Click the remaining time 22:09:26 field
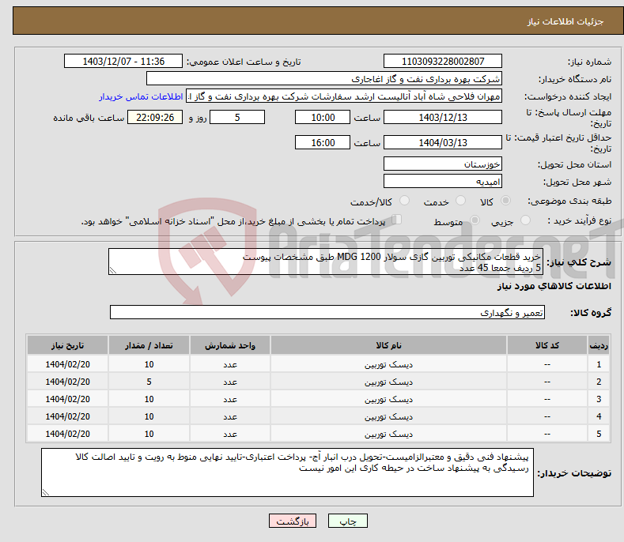Viewport: 624px width, 542px height. click(155, 117)
